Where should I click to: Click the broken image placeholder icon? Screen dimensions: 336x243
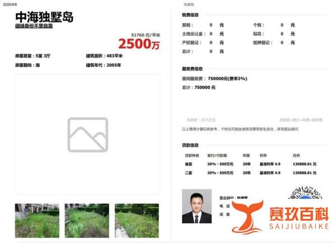(88, 135)
